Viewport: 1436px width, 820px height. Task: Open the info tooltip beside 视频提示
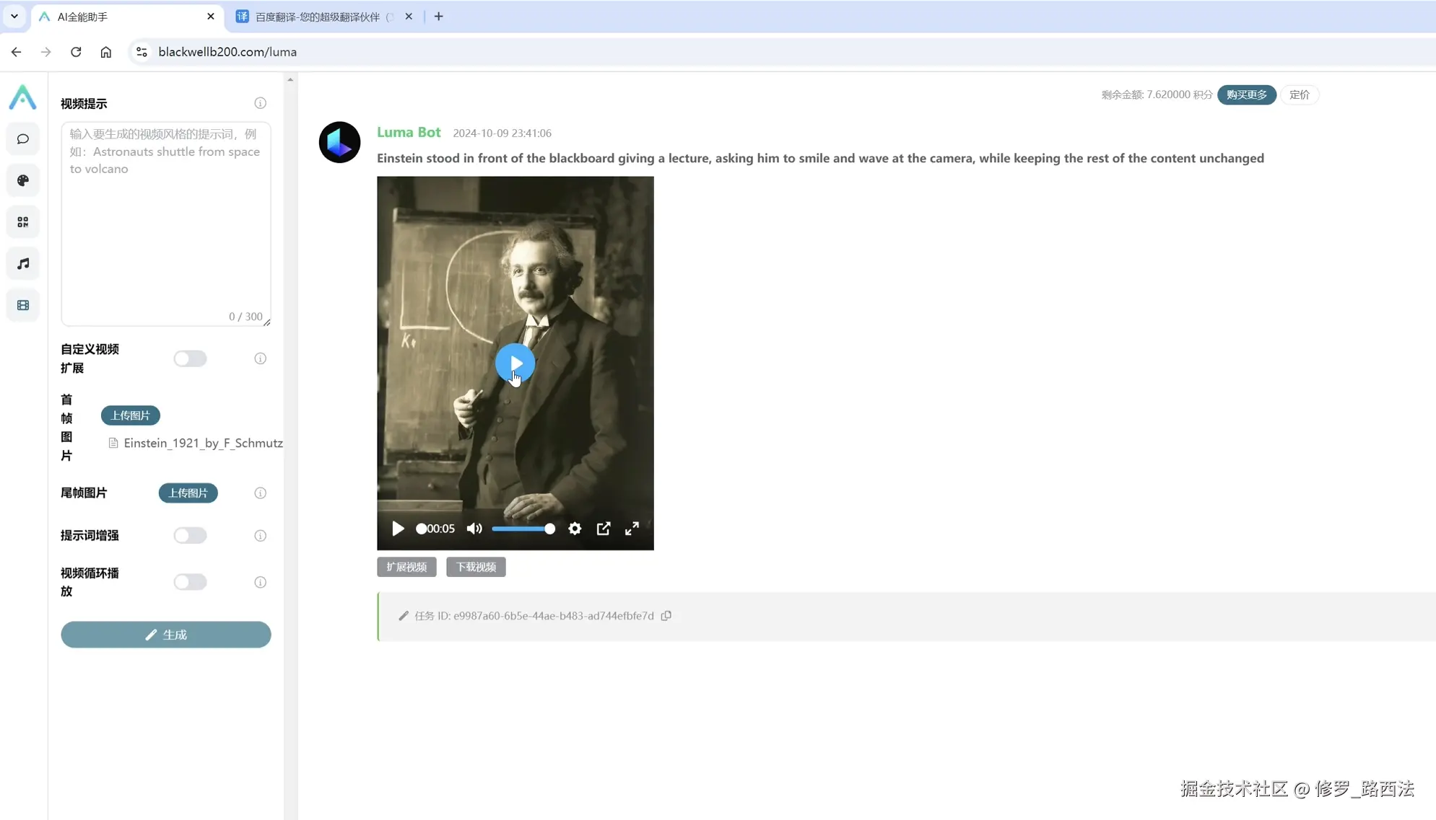click(x=259, y=103)
